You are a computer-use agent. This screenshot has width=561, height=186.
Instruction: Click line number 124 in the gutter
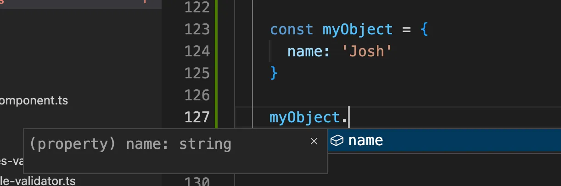196,51
